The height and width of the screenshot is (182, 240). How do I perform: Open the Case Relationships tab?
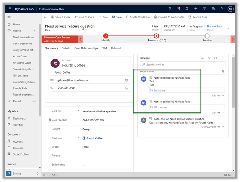86,48
